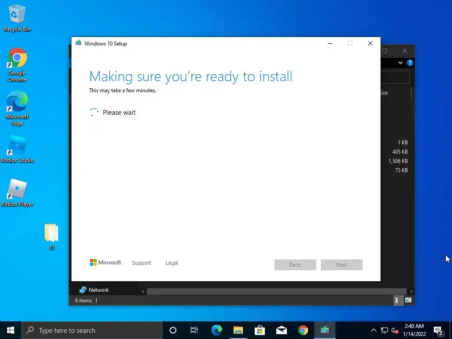Close the File Explorer window behind Setup
Viewport: 452px width, 339px height.
405,51
